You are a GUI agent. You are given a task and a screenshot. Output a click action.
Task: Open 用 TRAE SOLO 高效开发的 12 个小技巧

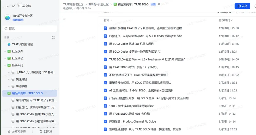click(134, 67)
